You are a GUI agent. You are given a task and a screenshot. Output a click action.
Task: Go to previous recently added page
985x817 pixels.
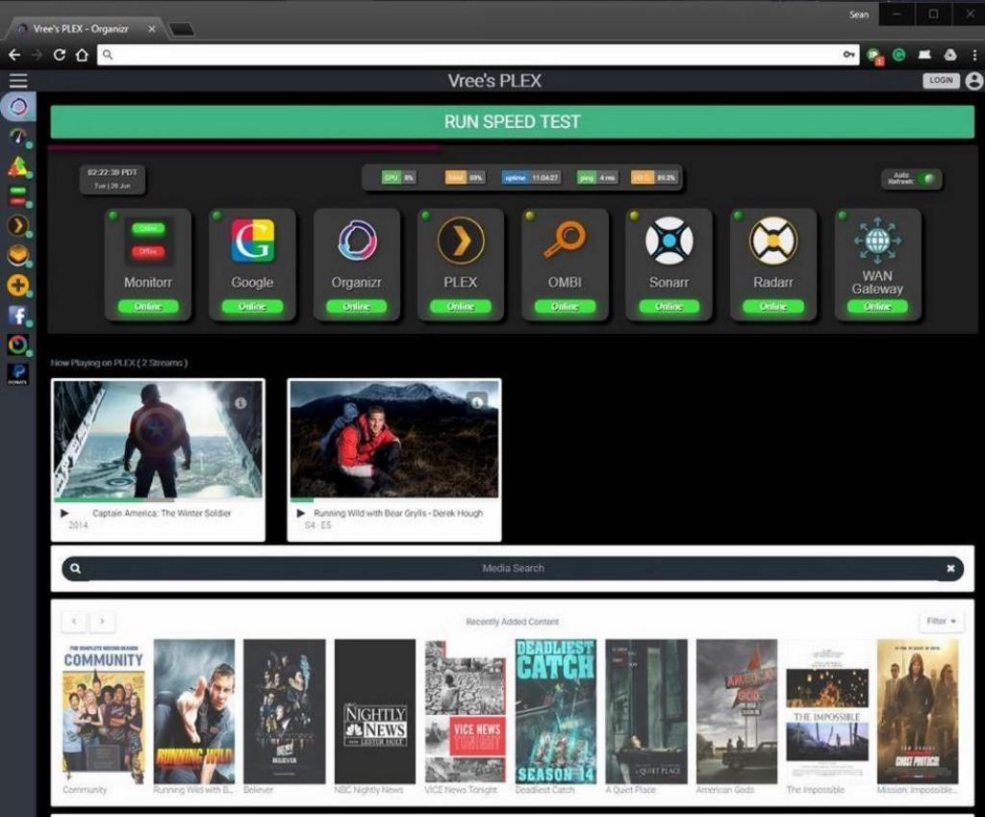[x=74, y=622]
